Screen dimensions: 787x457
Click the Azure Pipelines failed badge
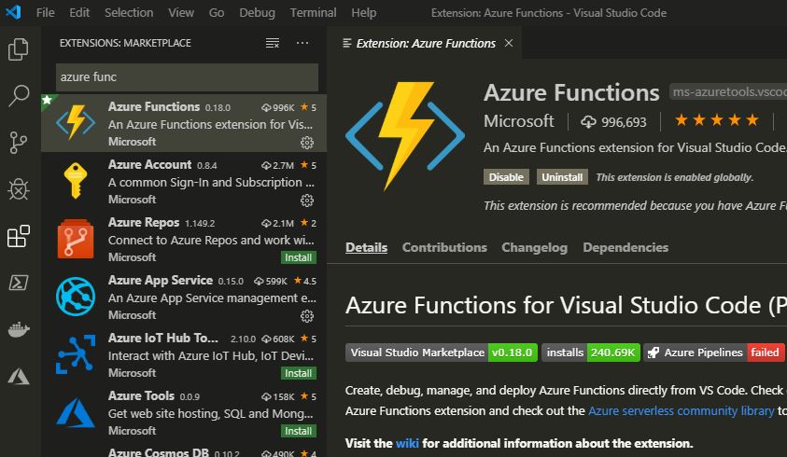714,353
